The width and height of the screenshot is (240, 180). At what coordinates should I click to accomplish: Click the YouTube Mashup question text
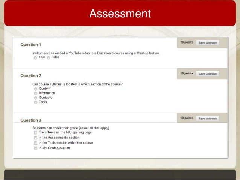click(x=96, y=53)
